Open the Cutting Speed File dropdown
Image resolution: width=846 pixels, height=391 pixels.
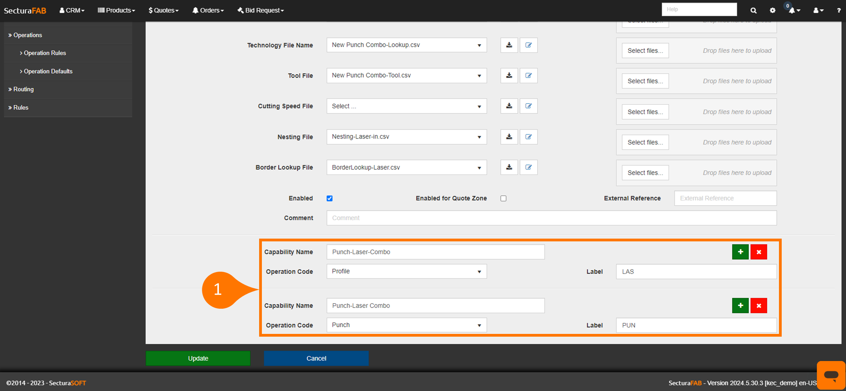tap(406, 106)
